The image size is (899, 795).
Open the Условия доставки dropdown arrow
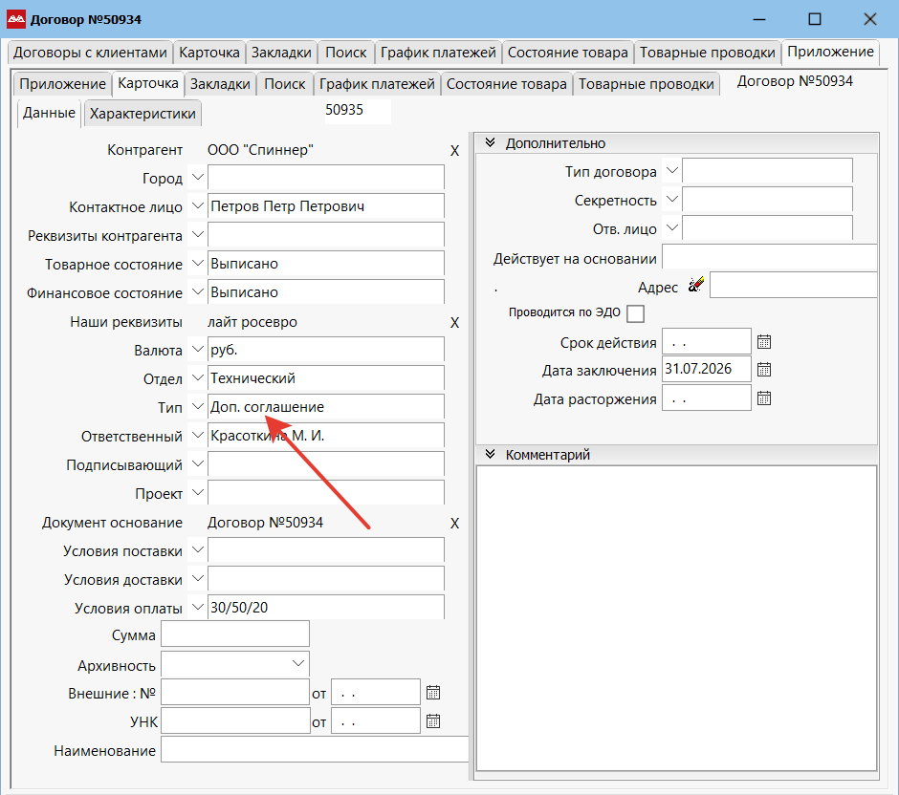[197, 578]
